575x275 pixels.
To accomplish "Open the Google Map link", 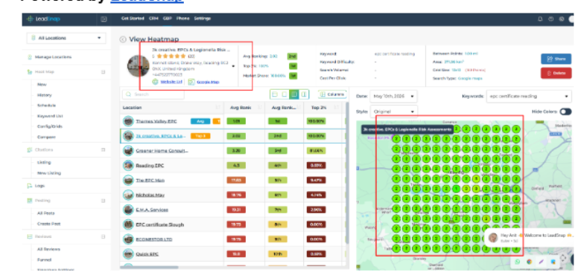I will pyautogui.click(x=208, y=82).
